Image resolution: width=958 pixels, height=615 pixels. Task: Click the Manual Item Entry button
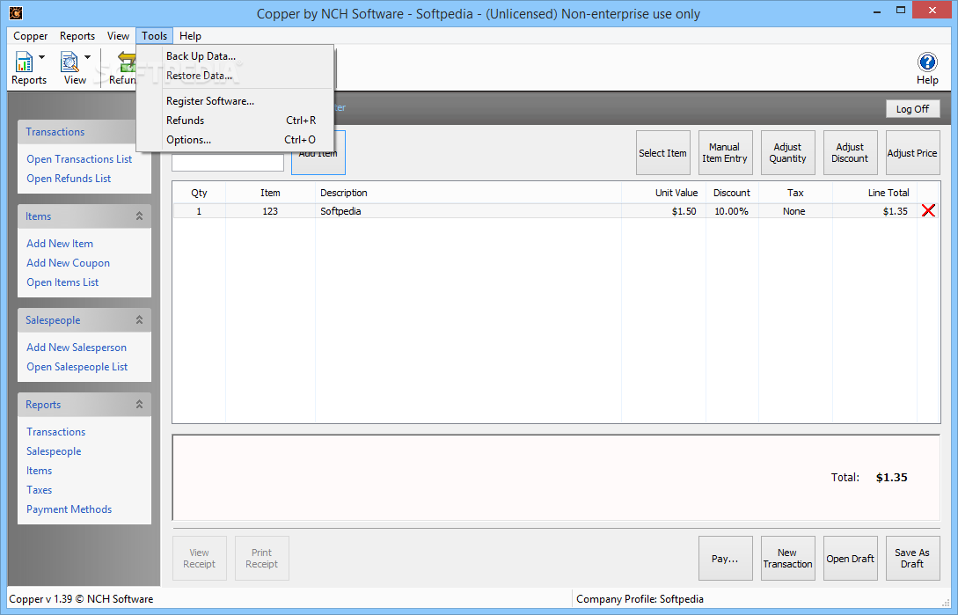[x=725, y=153]
